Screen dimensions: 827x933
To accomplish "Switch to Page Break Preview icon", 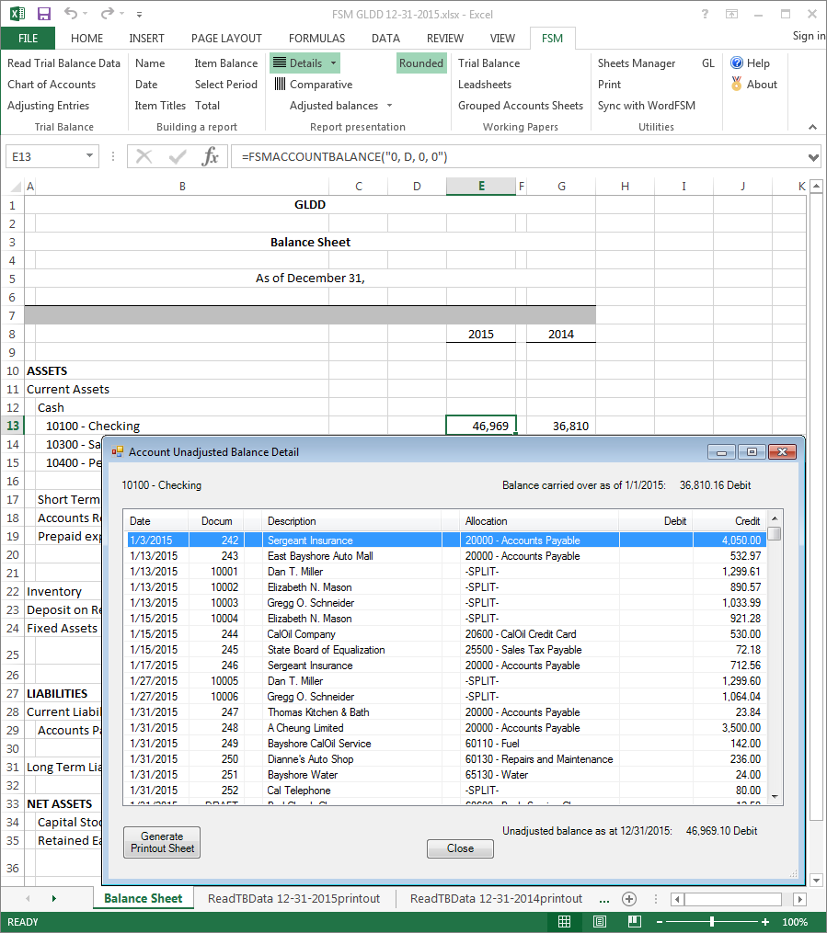I will tap(635, 922).
